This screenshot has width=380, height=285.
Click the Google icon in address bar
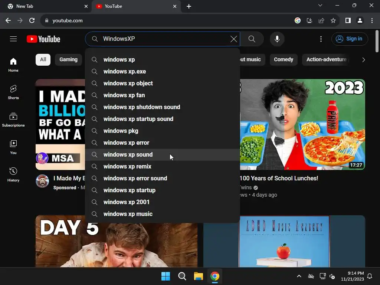(x=298, y=21)
